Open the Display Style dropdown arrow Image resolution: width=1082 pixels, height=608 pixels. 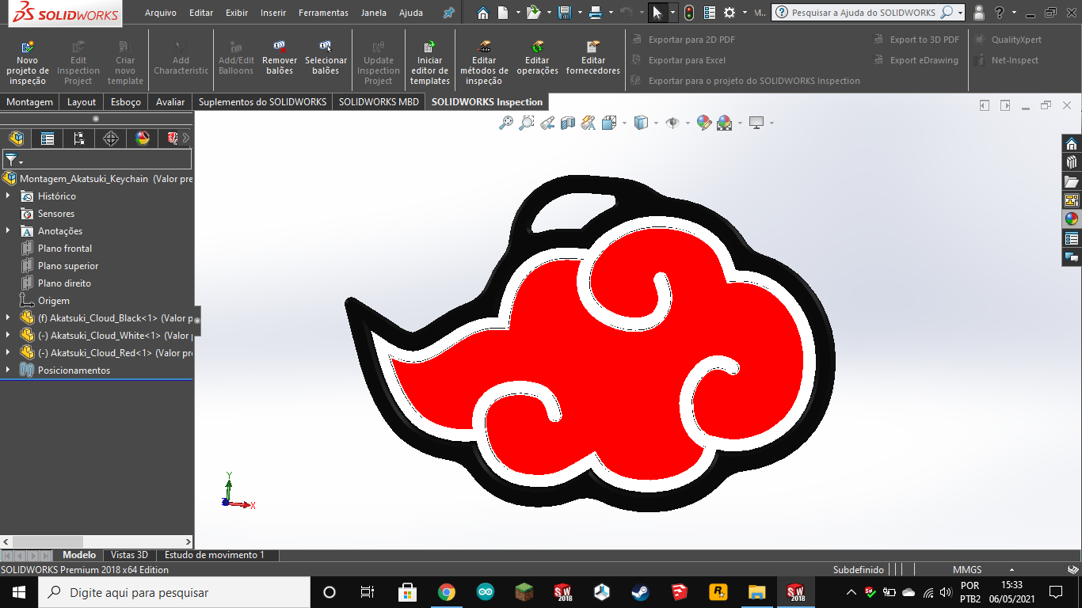(x=656, y=123)
